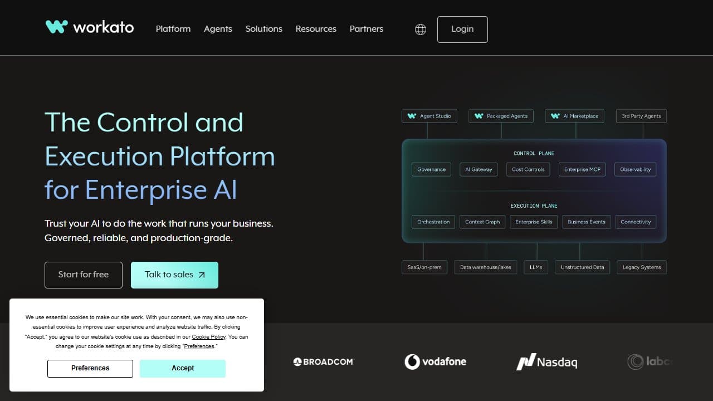Viewport: 713px width, 401px height.
Task: Click the Packaged Agents diagram box
Action: 501,116
